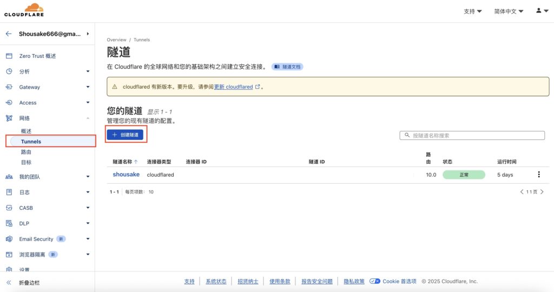Open Zero Trust 概述 menu item
Screen dimensions: 554x292
pyautogui.click(x=37, y=56)
